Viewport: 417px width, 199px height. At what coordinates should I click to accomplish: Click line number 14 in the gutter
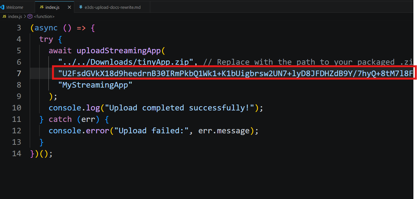click(x=17, y=154)
